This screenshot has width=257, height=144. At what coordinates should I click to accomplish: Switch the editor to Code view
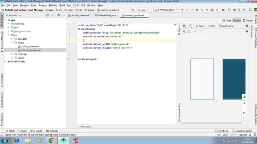click(x=226, y=20)
